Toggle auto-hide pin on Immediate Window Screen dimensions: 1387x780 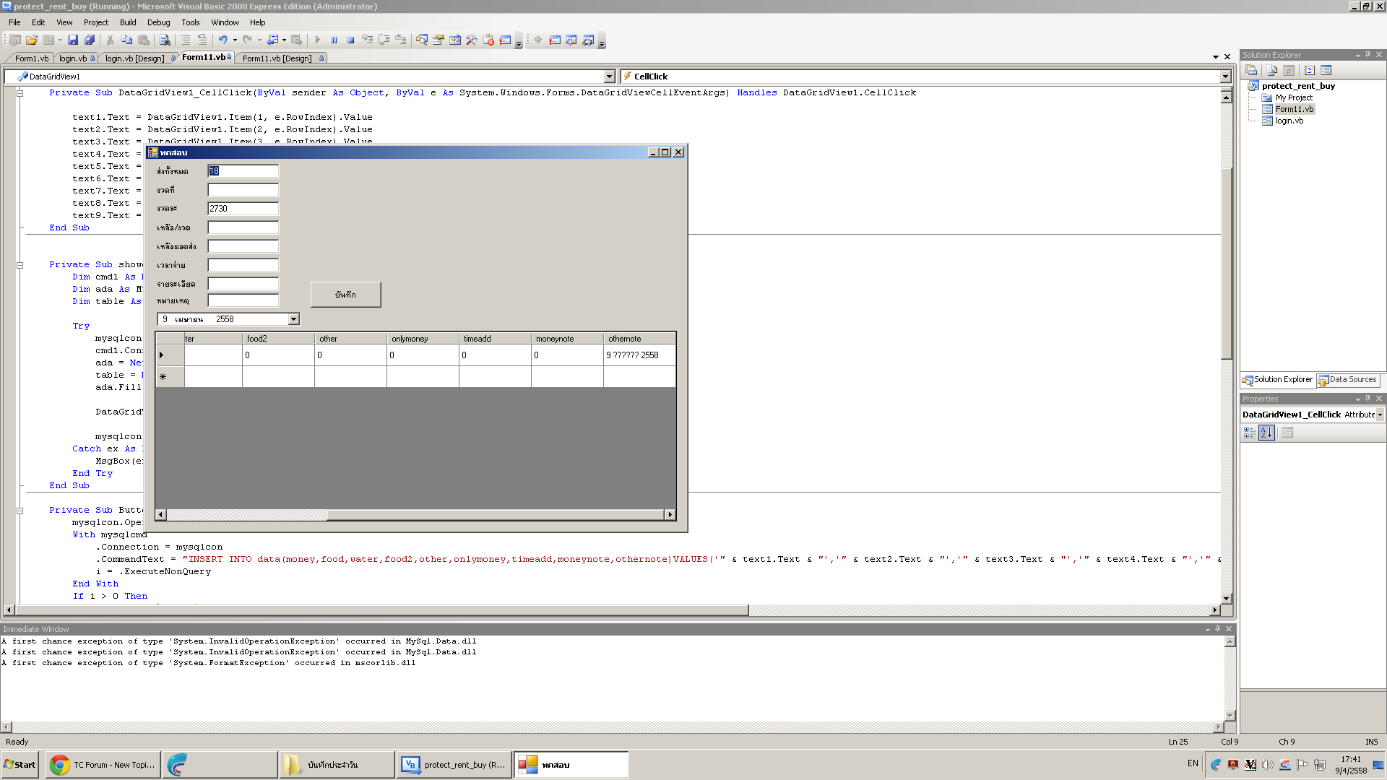coord(1217,629)
